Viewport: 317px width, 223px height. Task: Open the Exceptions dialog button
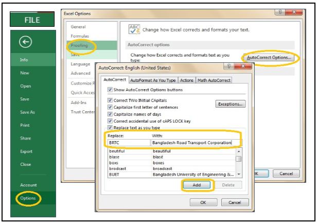(x=230, y=104)
